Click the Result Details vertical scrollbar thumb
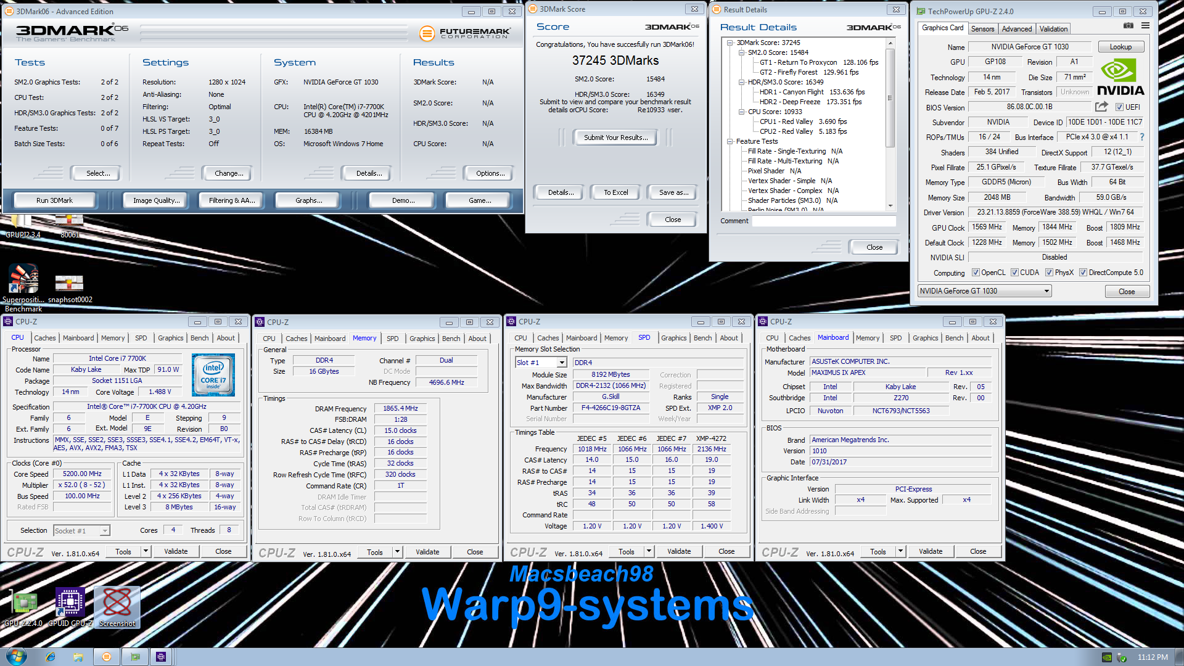Viewport: 1184px width, 666px height. 890,98
